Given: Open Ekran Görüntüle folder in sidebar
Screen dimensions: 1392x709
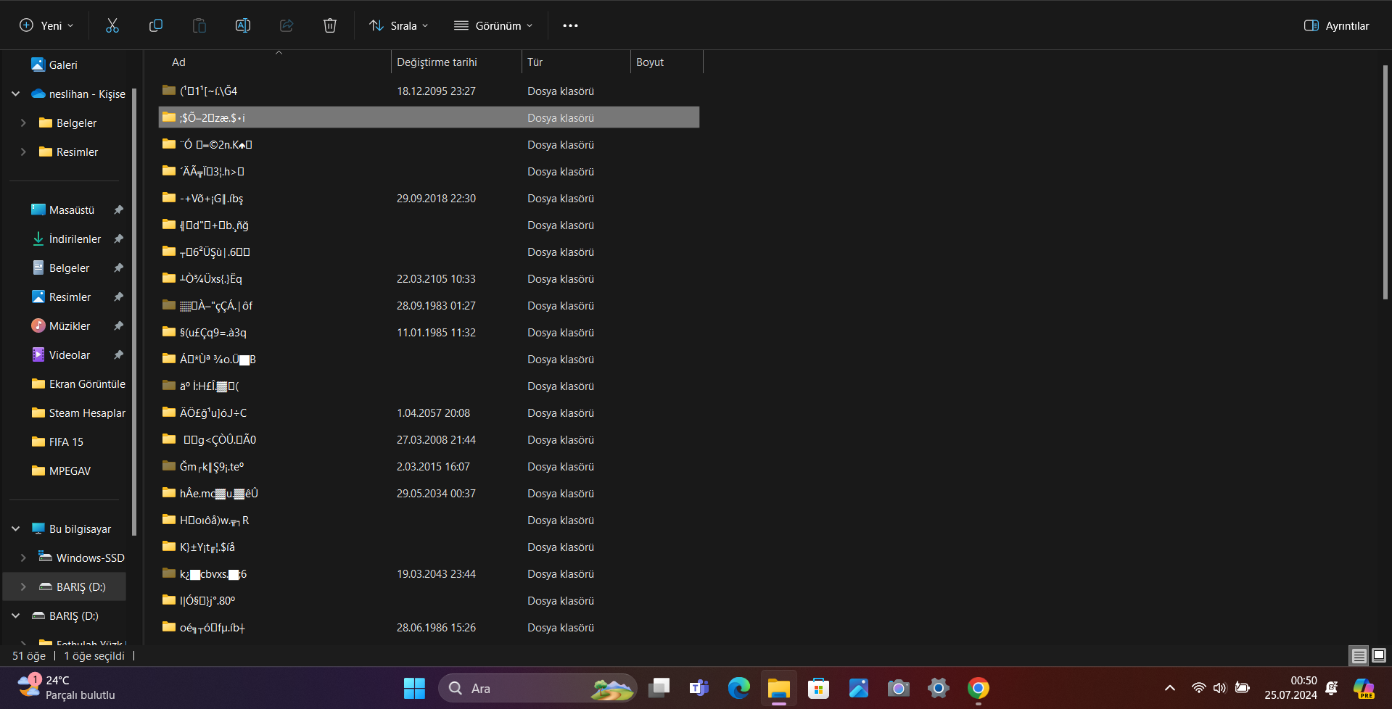Looking at the screenshot, I should 78,384.
